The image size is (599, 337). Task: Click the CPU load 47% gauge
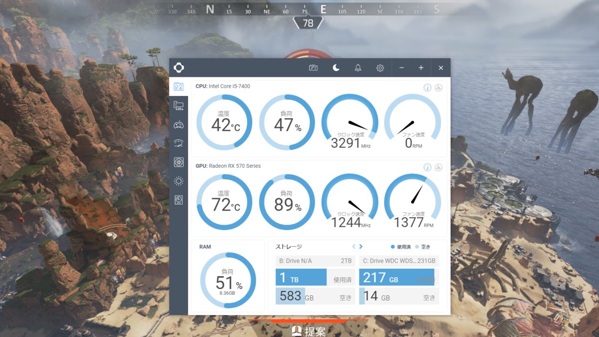coord(287,122)
